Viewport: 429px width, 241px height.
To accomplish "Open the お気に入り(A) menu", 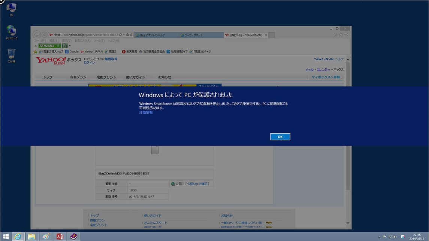I will 83,40.
